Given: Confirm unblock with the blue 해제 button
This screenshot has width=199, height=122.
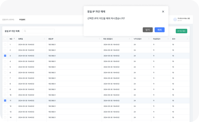Looking at the screenshot, I should coord(160,30).
